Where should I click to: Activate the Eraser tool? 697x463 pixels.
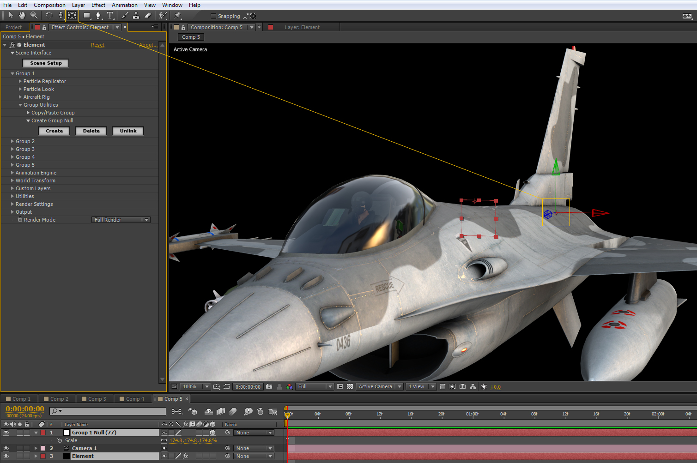[147, 16]
